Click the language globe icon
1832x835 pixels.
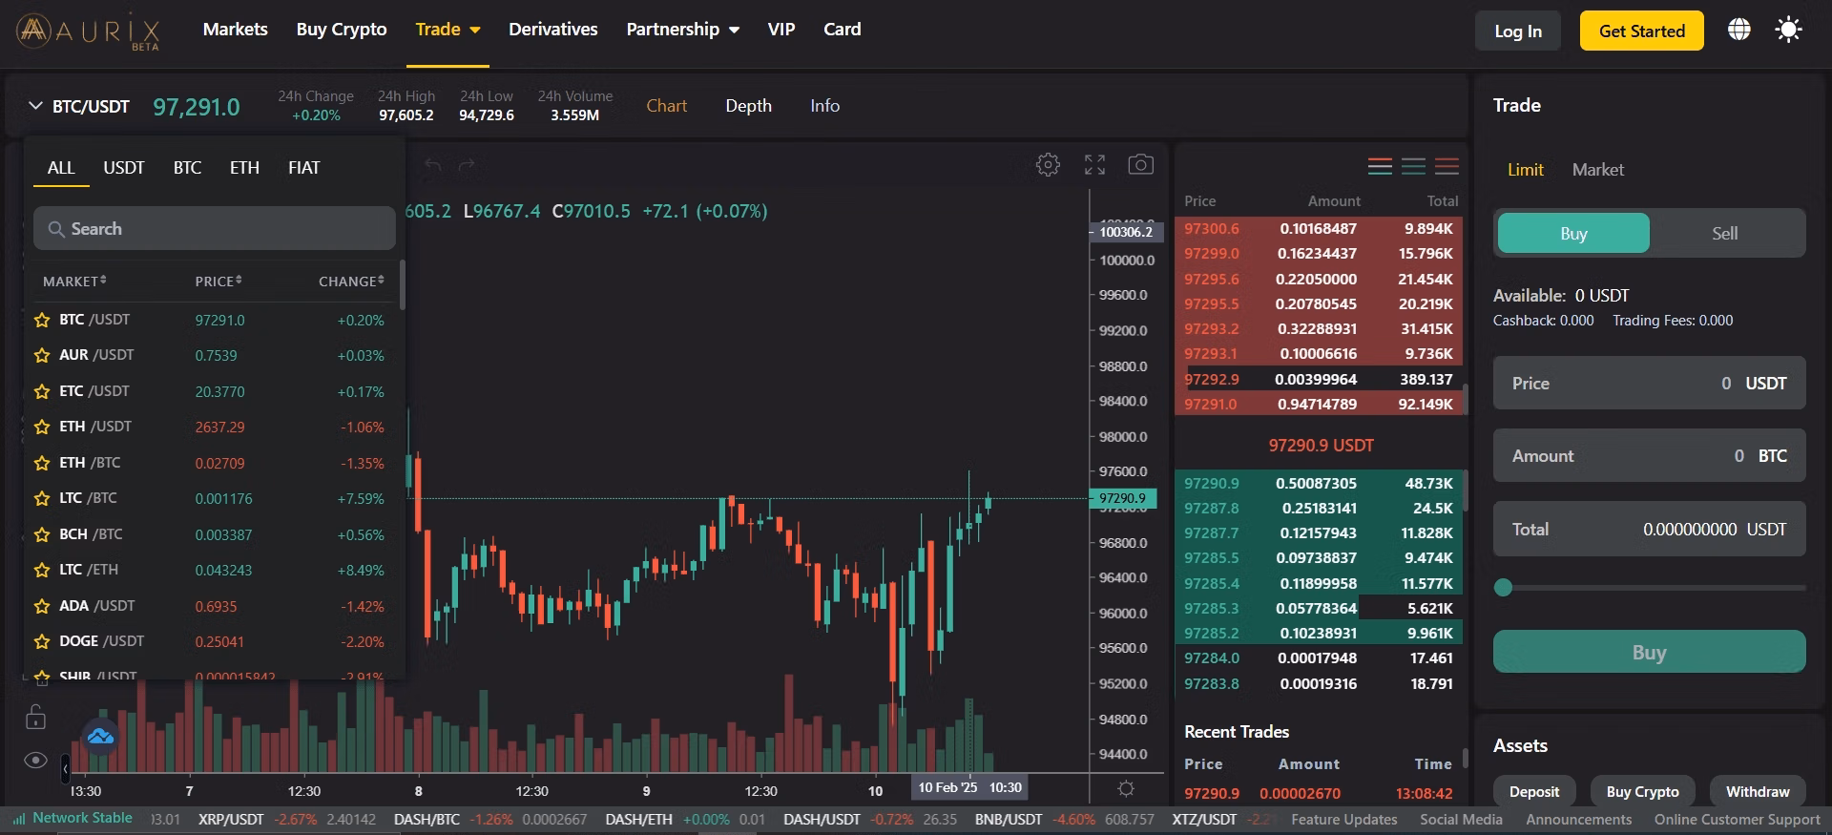coord(1739,30)
